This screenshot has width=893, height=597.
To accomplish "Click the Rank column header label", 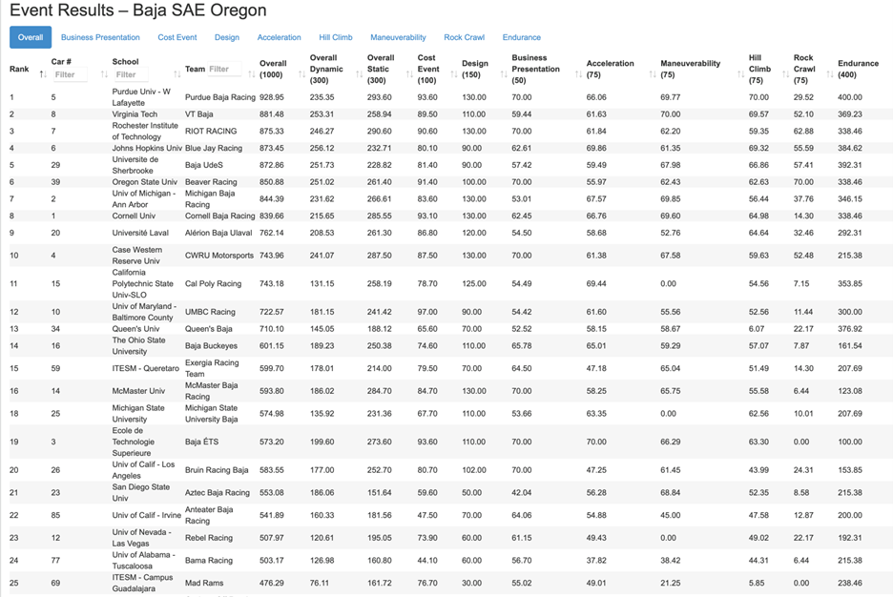I will (19, 69).
